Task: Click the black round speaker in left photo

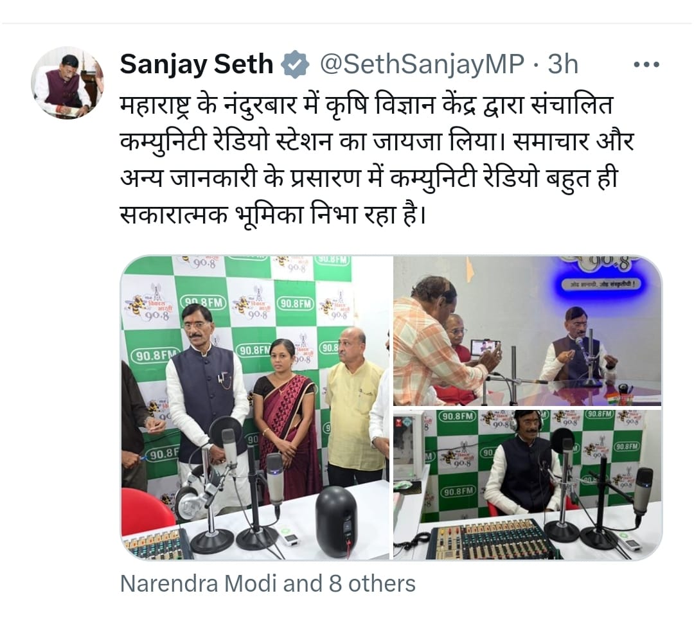Action: pos(336,522)
